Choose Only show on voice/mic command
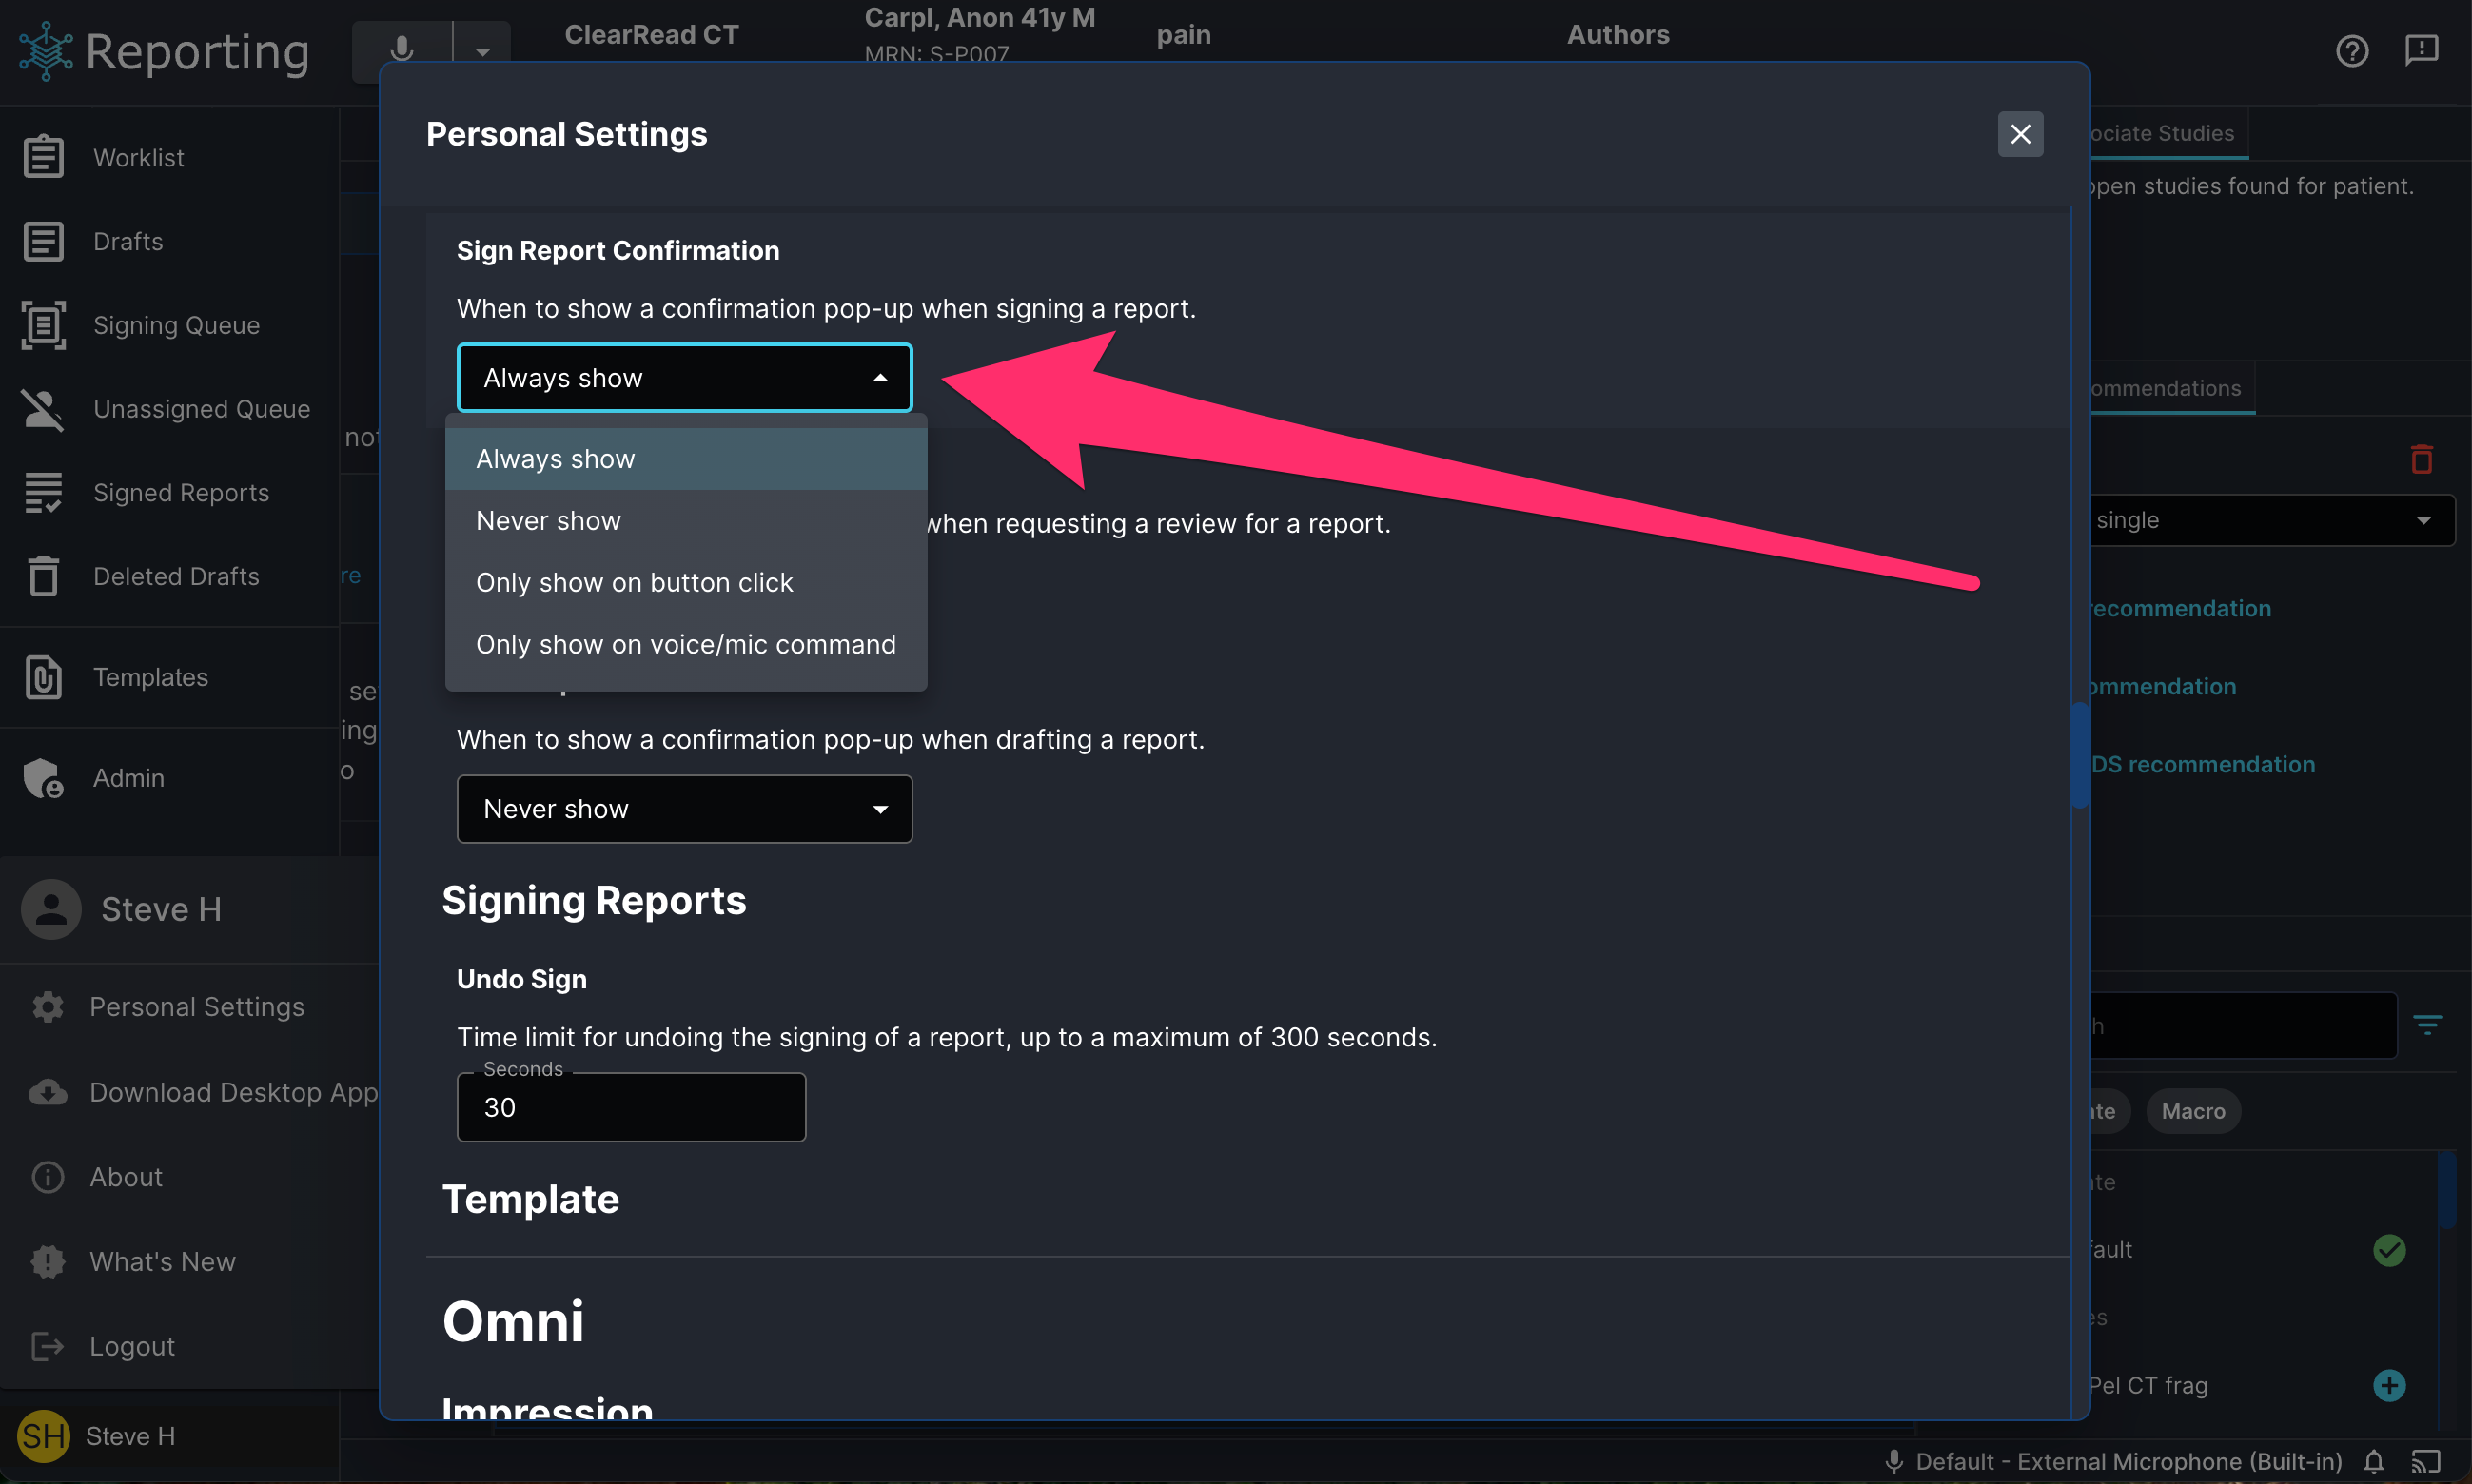This screenshot has height=1484, width=2472. click(686, 645)
